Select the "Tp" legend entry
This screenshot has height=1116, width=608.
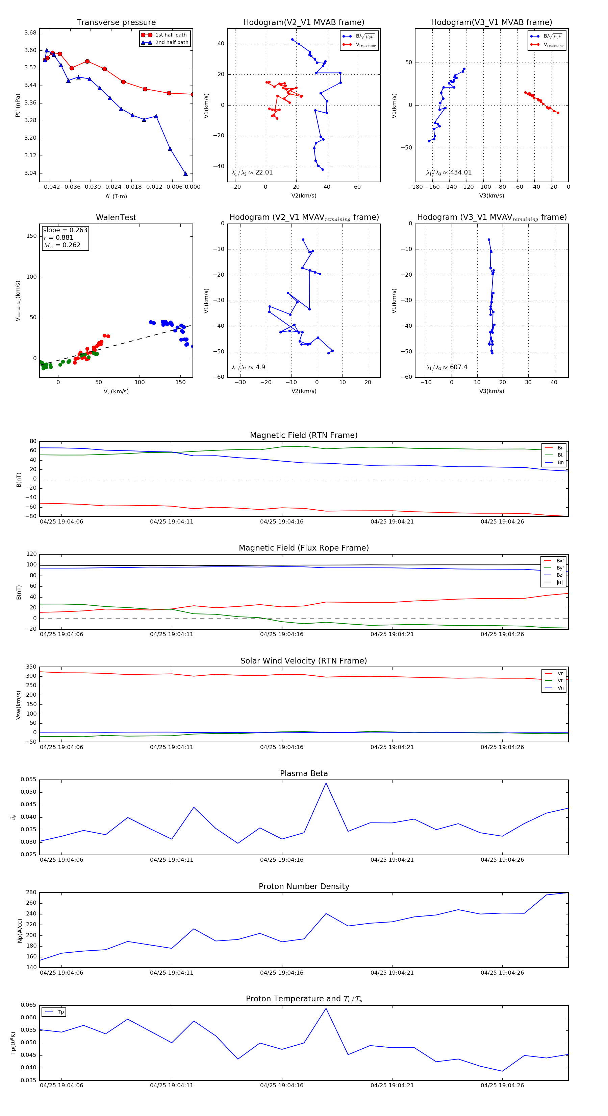pyautogui.click(x=54, y=1012)
